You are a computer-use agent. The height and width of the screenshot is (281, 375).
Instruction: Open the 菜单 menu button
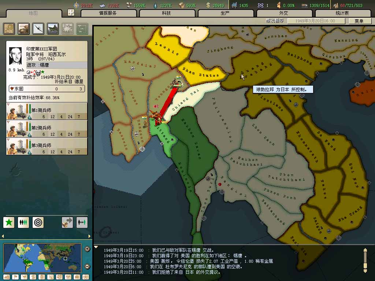tap(359, 21)
